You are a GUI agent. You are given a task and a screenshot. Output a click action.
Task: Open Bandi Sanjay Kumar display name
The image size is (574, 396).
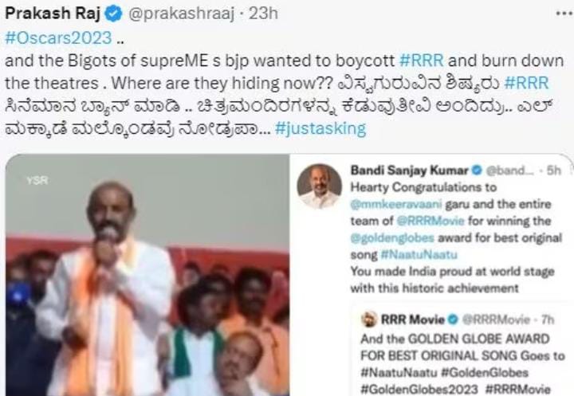(409, 171)
